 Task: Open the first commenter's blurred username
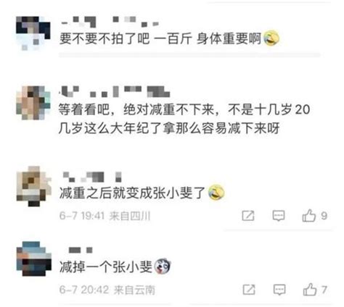[x=110, y=22]
